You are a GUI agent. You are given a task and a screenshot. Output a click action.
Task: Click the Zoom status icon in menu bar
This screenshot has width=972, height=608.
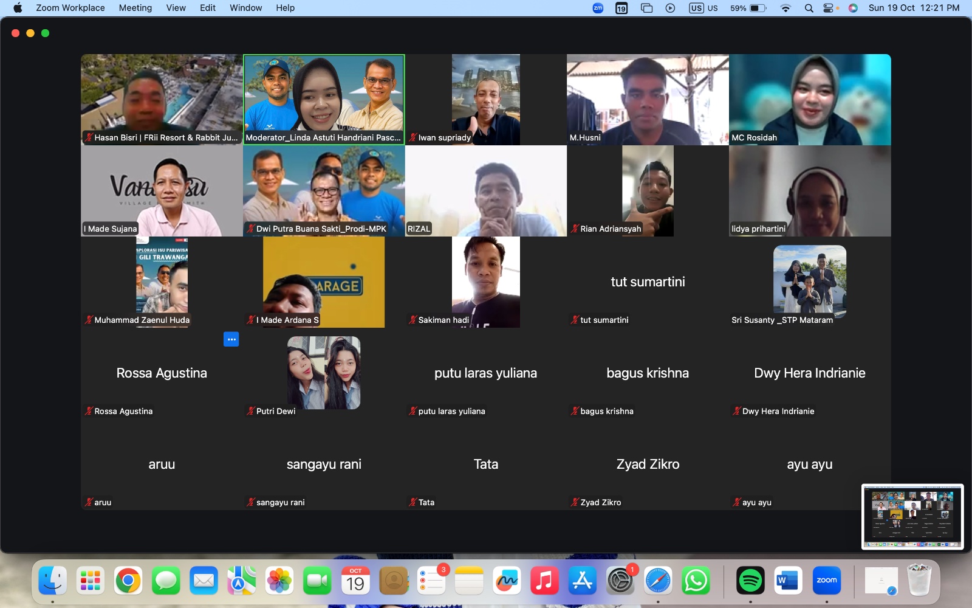598,8
